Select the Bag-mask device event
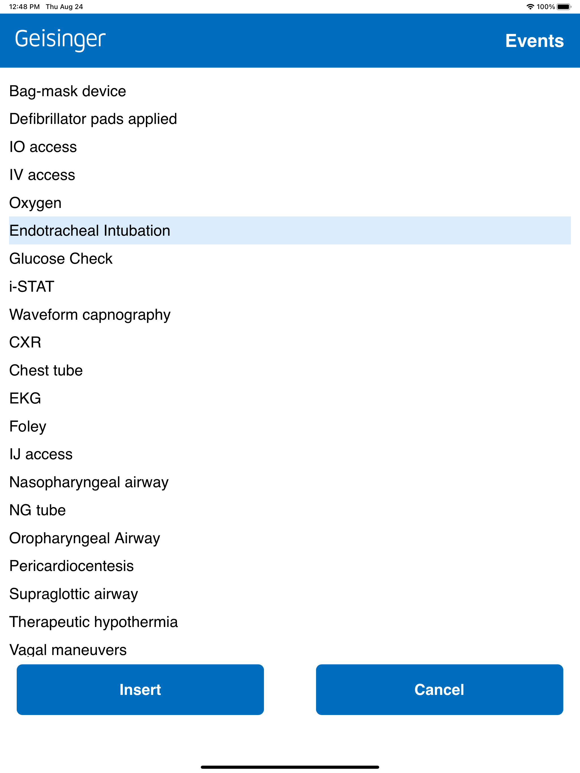580x773 pixels. pos(290,91)
